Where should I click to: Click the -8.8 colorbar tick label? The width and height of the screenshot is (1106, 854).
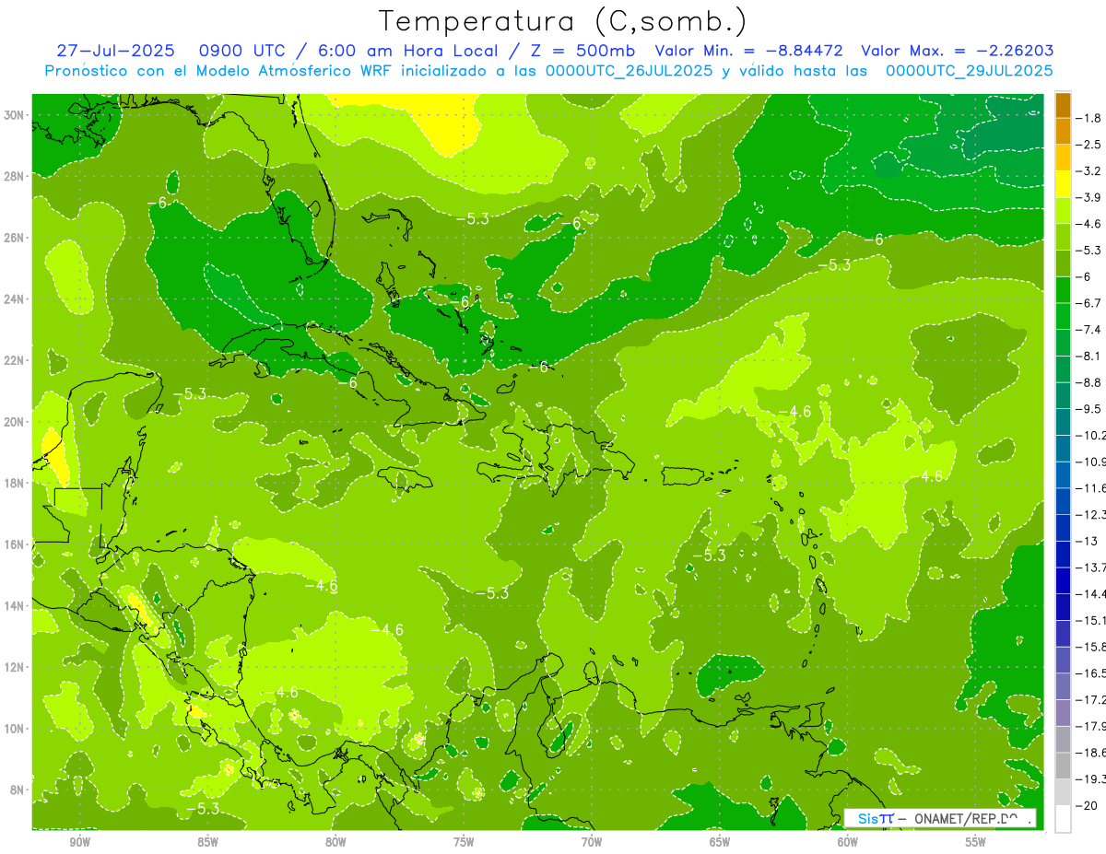(x=1090, y=383)
